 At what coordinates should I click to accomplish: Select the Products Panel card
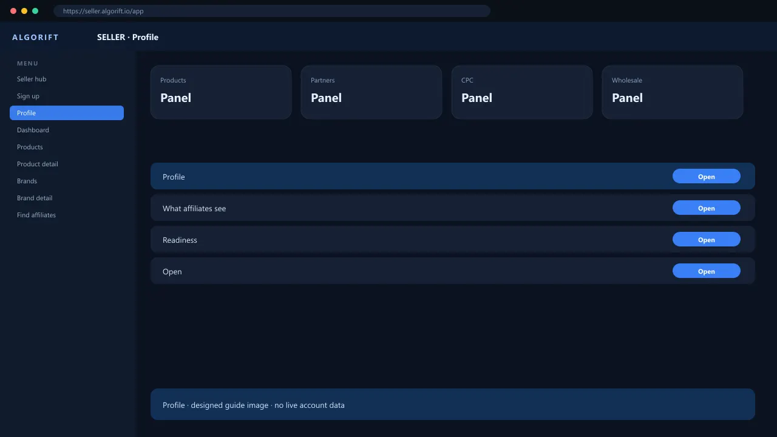(x=221, y=92)
